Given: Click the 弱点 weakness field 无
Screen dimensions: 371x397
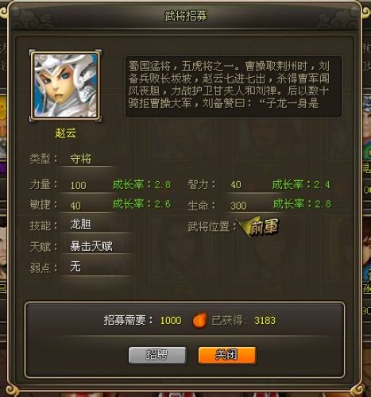Looking at the screenshot, I should click(x=75, y=266).
